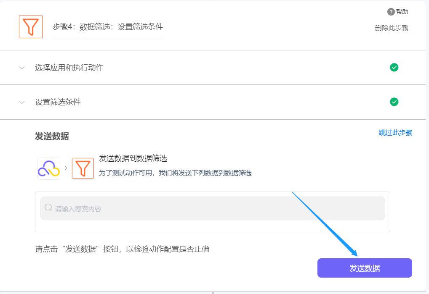Collapse the 设置筛选条件 section
This screenshot has height=294, width=429.
tap(21, 102)
